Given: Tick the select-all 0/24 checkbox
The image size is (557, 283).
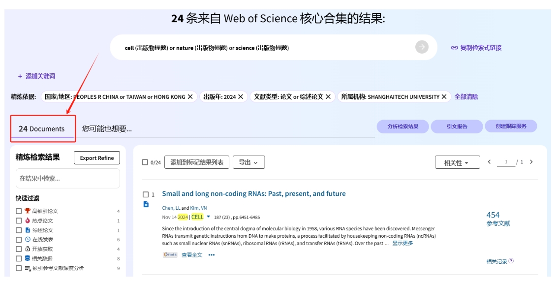Looking at the screenshot, I should click(x=145, y=162).
